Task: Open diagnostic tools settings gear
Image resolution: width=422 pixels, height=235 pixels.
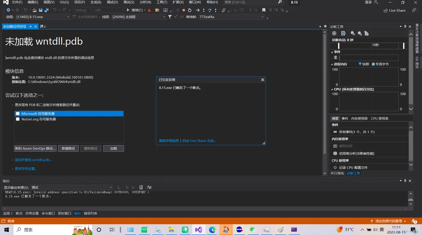Action: click(x=334, y=33)
